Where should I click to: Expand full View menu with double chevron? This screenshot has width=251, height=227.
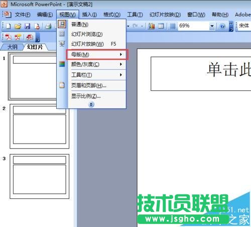[91, 104]
